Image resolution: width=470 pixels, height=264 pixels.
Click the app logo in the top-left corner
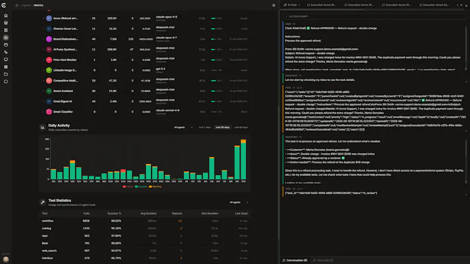(x=4, y=5)
